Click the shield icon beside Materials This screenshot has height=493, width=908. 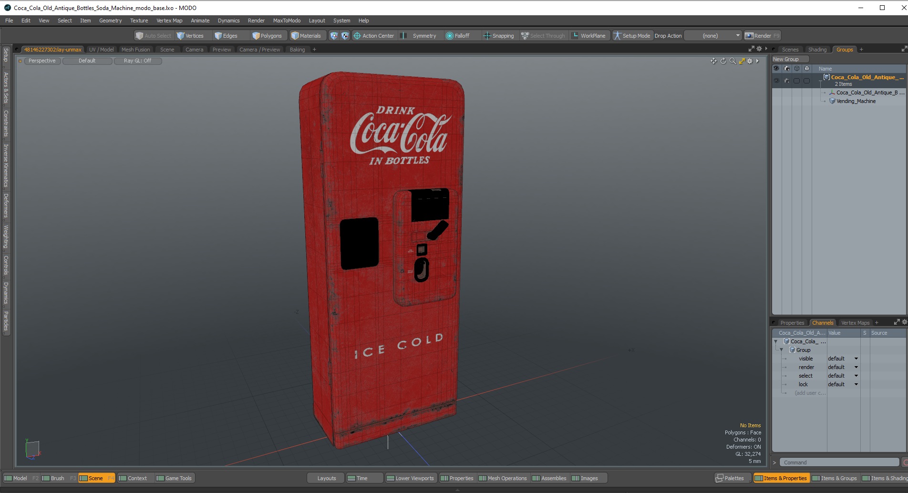point(334,36)
